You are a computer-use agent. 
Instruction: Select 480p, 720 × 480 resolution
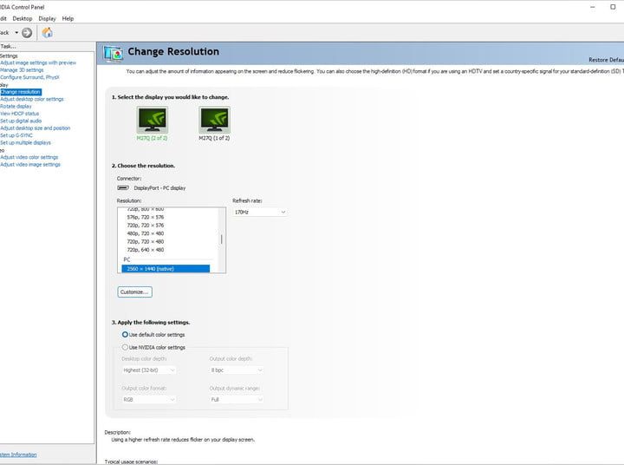pos(146,233)
